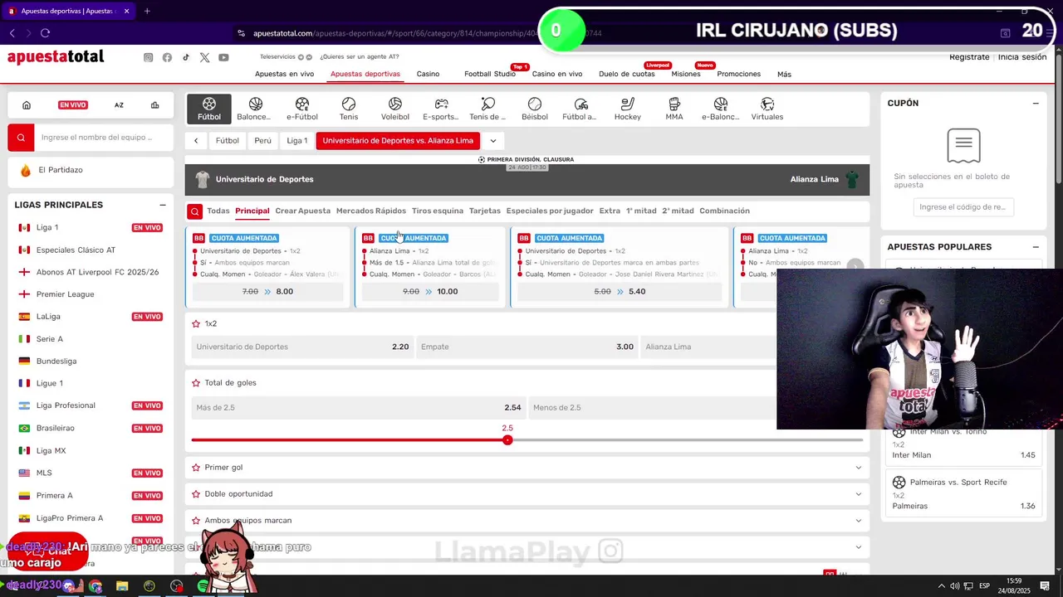Viewport: 1063px width, 597px height.
Task: Open the YouTube social icon in header
Action: tap(223, 57)
